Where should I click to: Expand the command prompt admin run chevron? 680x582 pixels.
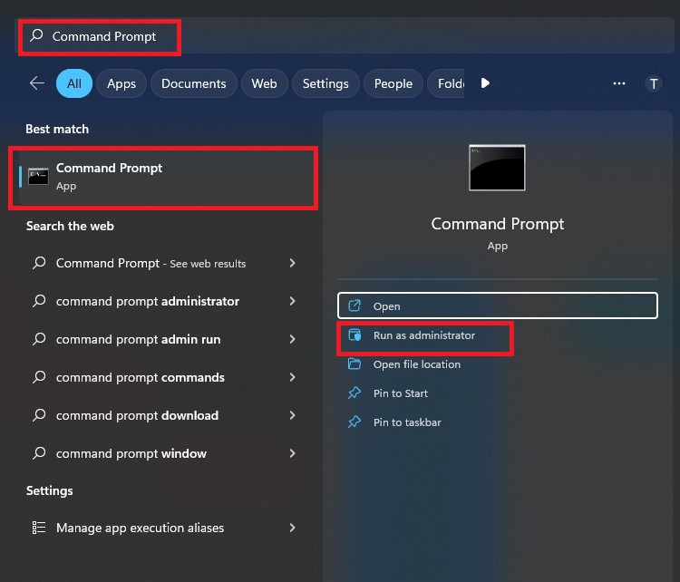(292, 339)
